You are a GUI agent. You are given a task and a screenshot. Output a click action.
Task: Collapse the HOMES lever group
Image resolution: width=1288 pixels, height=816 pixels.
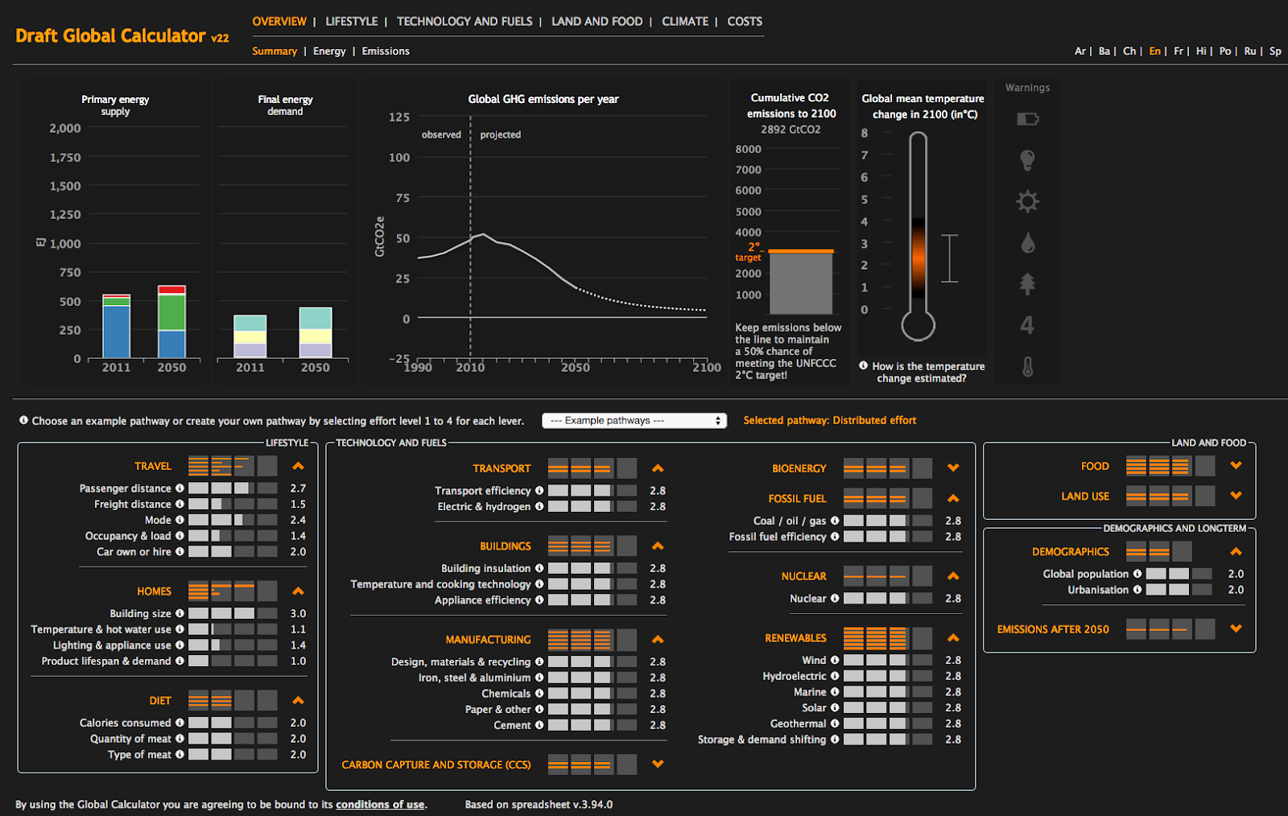(299, 591)
